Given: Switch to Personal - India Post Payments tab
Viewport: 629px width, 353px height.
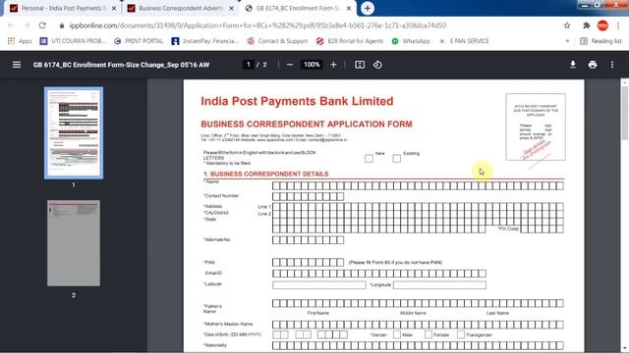Looking at the screenshot, I should tap(62, 8).
